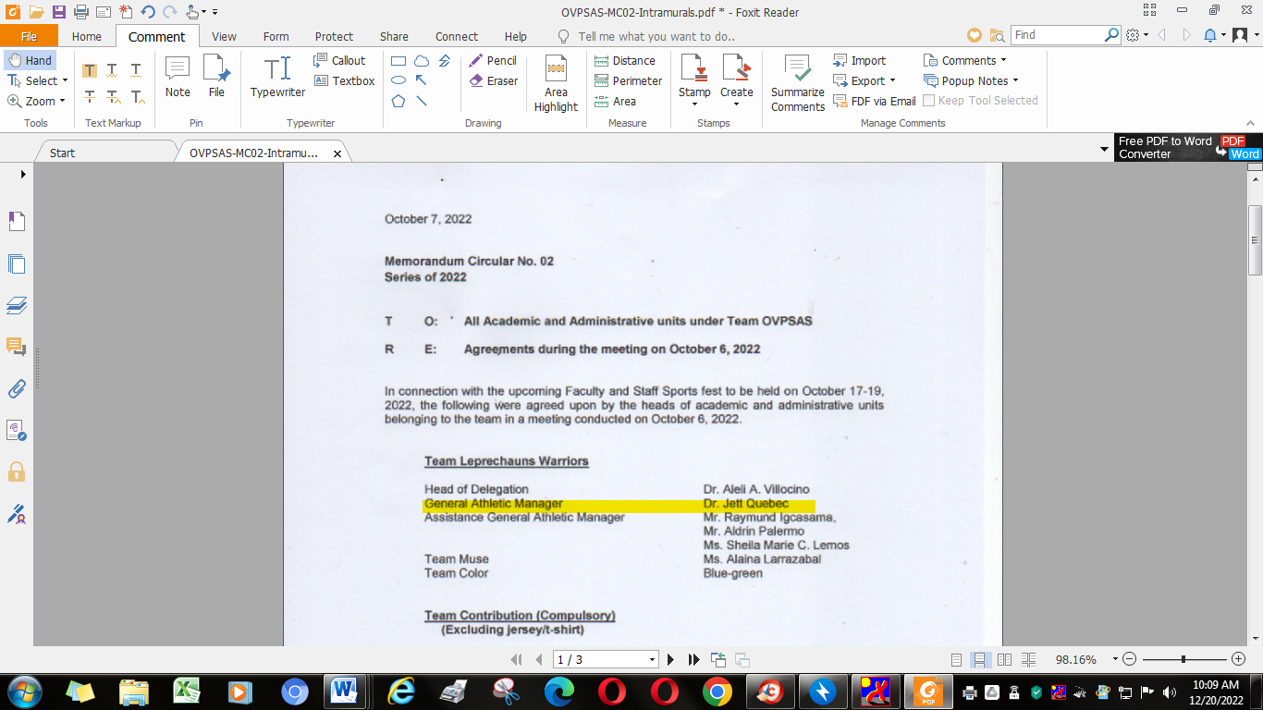Enable the Hand tool
1263x710 pixels.
[30, 60]
